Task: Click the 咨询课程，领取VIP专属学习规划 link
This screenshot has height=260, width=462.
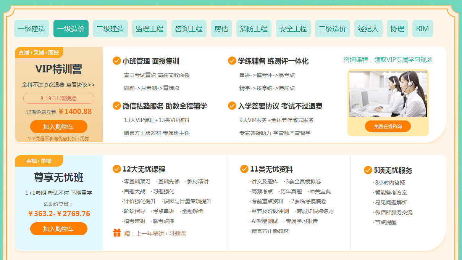Action: click(388, 59)
